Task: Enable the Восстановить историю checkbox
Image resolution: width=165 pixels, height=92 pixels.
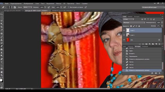Action: [x=69, y=7]
